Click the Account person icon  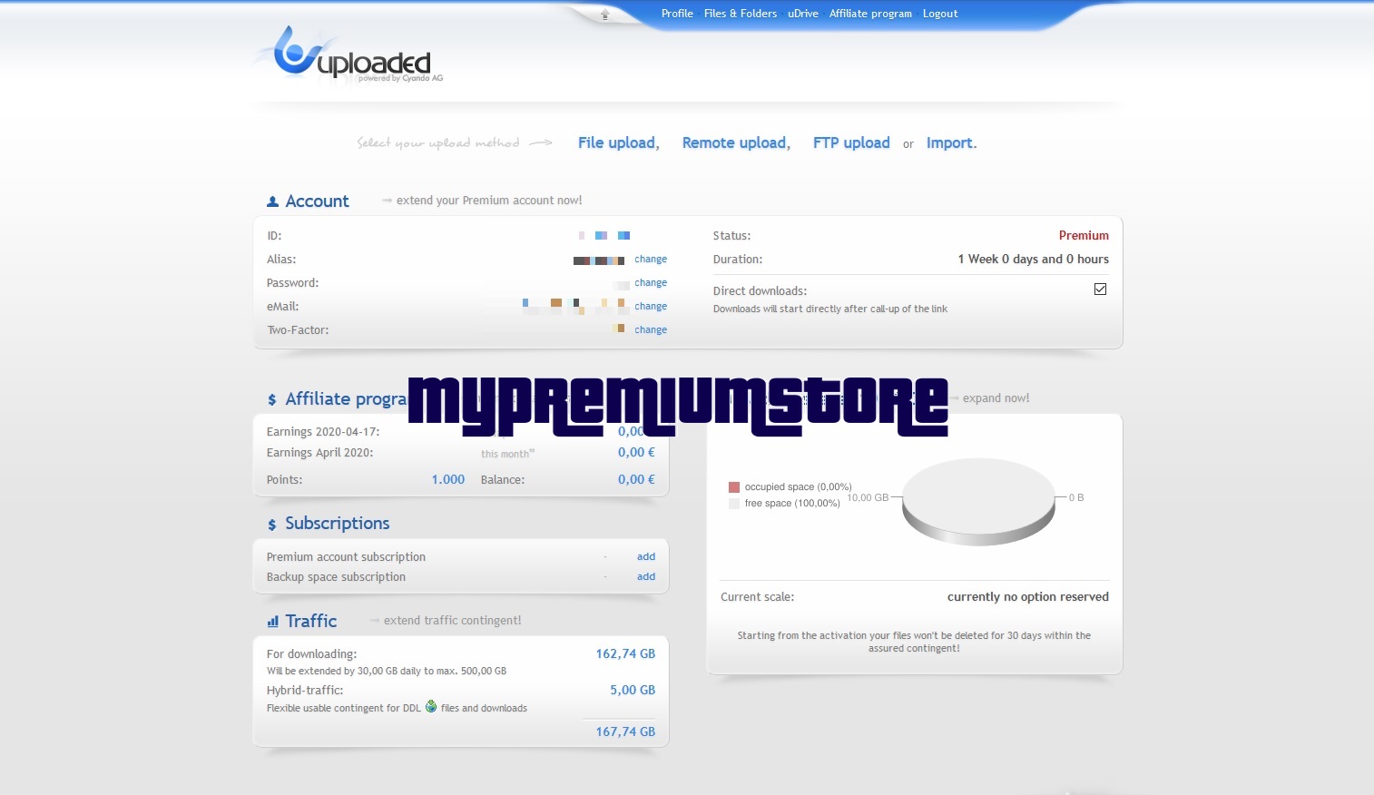coord(272,201)
